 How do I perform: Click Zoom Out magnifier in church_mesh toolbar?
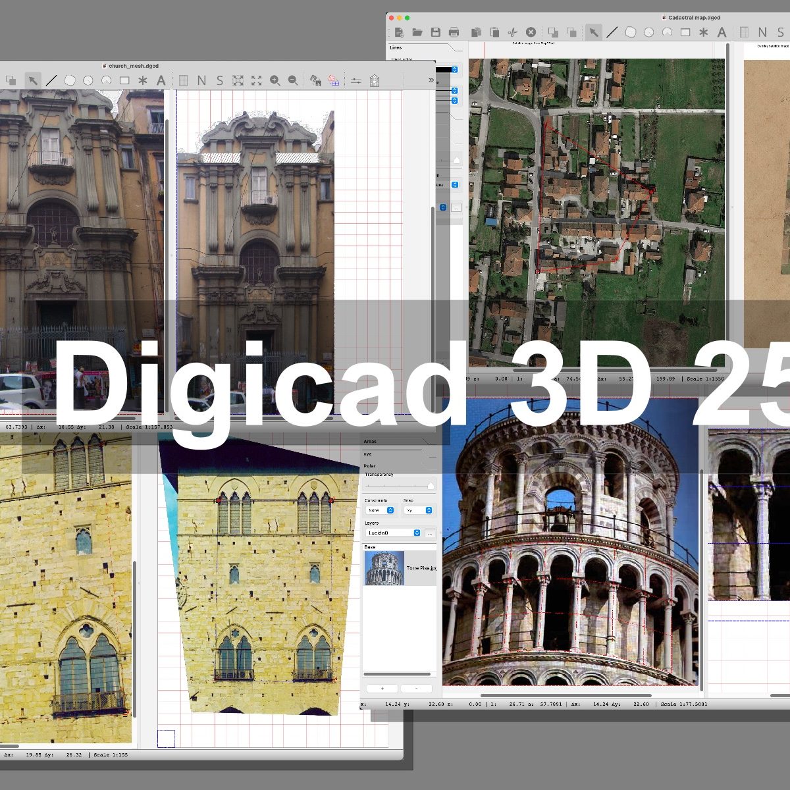[293, 80]
